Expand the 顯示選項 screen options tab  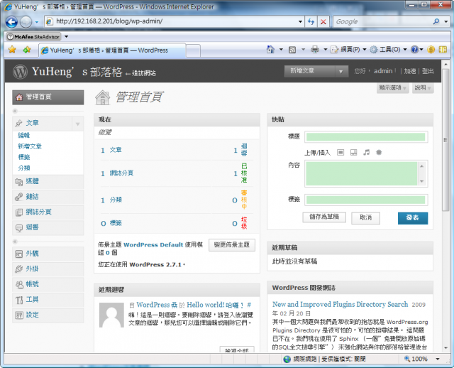pyautogui.click(x=392, y=87)
